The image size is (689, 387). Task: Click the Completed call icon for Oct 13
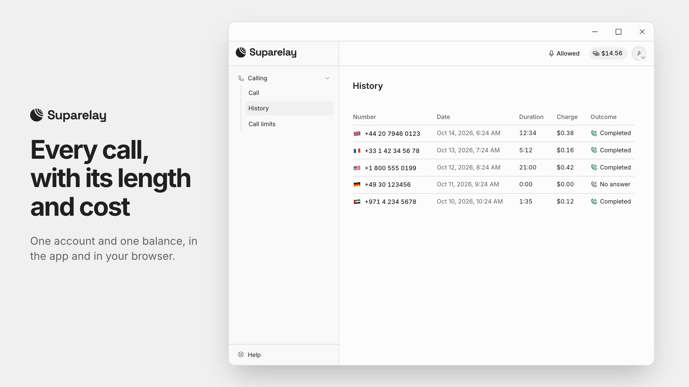coord(594,150)
